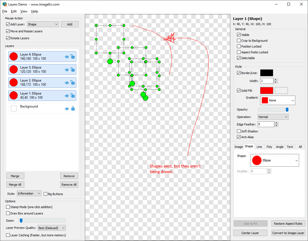Open the Gradient dropdown
Screen dimensions: 308x241
click(278, 100)
